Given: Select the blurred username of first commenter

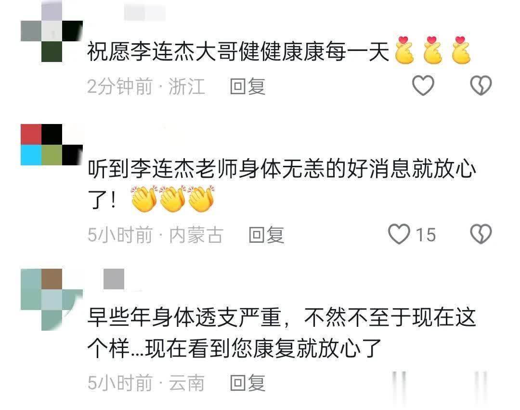Looking at the screenshot, I should [x=145, y=13].
